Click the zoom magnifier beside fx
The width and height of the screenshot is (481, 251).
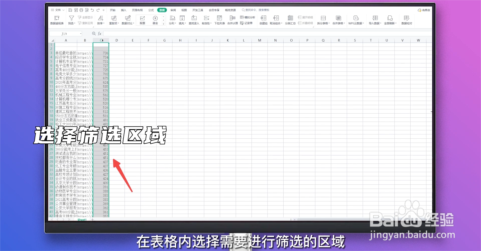tap(94, 34)
